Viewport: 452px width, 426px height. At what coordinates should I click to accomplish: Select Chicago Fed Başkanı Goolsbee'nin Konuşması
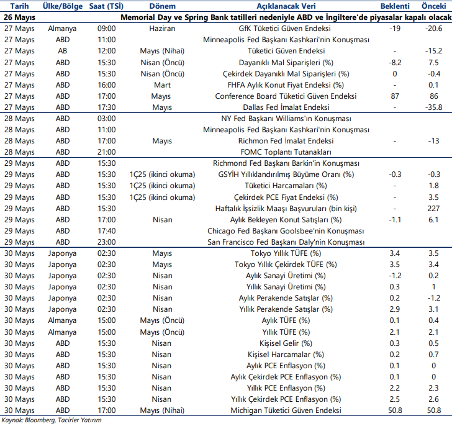(x=286, y=231)
